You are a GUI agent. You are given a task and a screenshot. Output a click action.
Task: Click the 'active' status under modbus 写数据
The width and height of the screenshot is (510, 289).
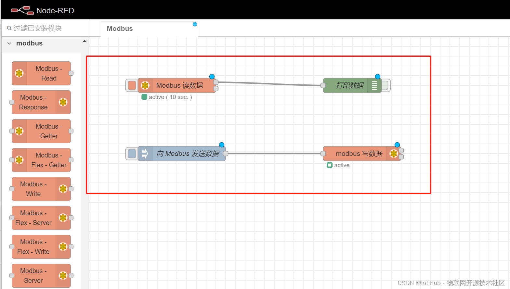pos(342,165)
